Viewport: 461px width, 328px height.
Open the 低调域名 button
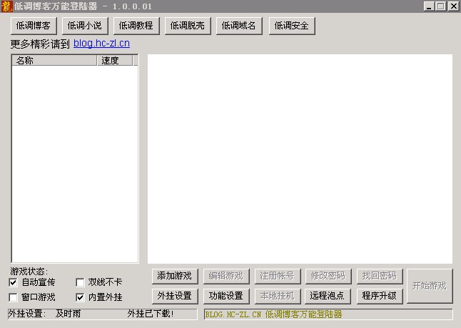239,26
